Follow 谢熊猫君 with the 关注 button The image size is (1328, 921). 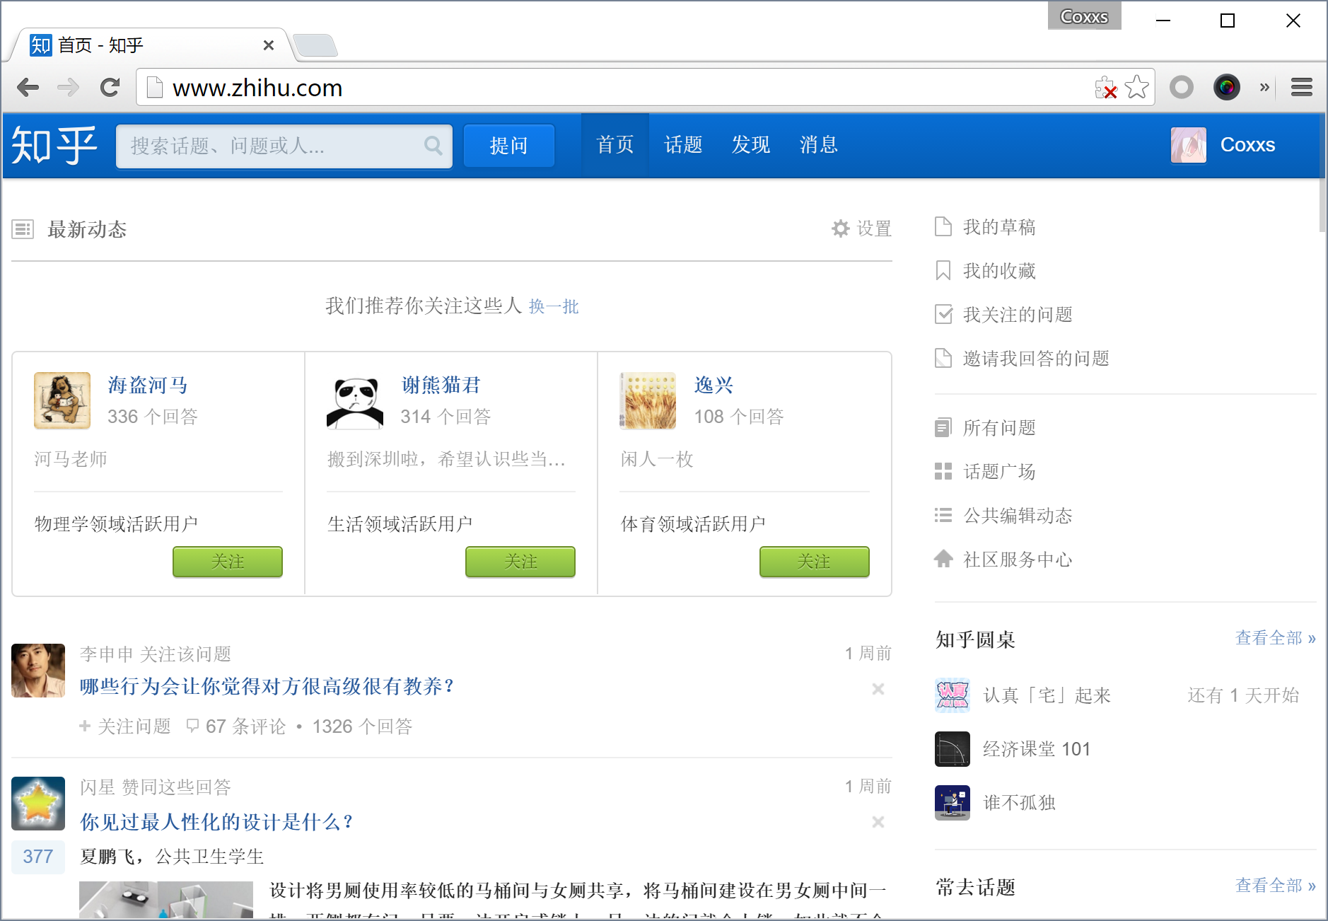520,562
